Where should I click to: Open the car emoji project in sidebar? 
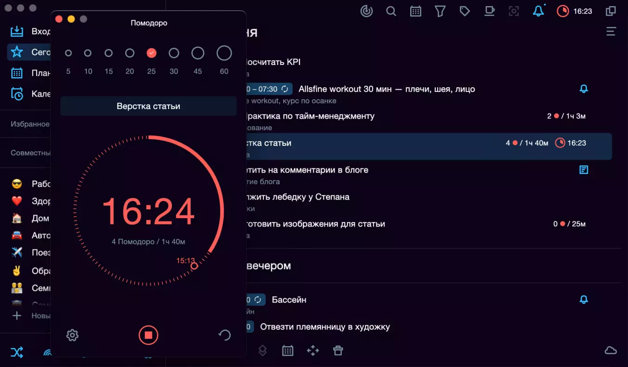pyautogui.click(x=30, y=235)
